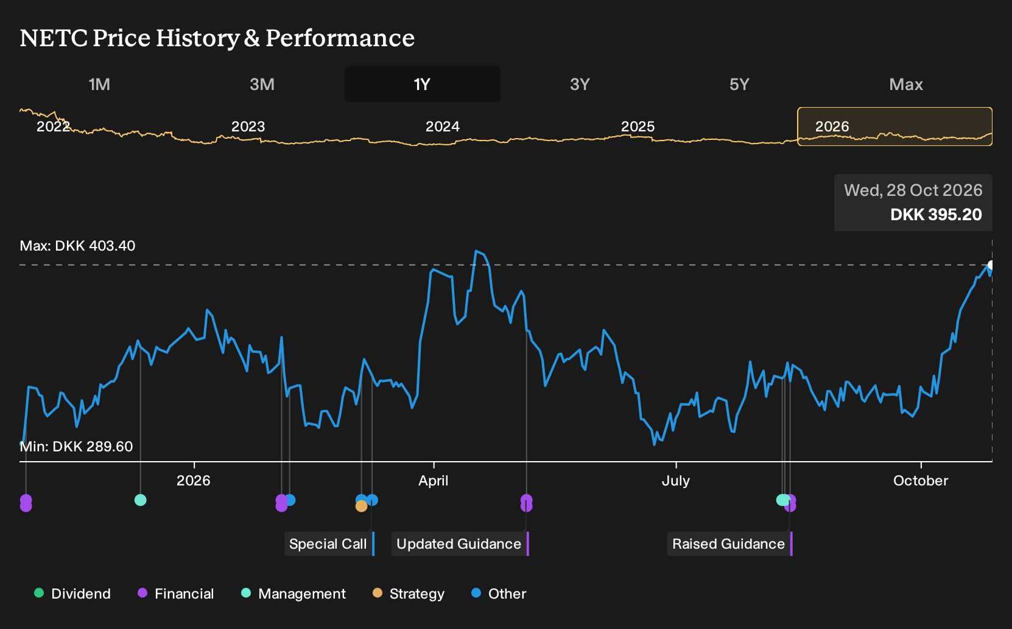Toggle Management events in the legend
The height and width of the screenshot is (629, 1012).
(x=293, y=594)
